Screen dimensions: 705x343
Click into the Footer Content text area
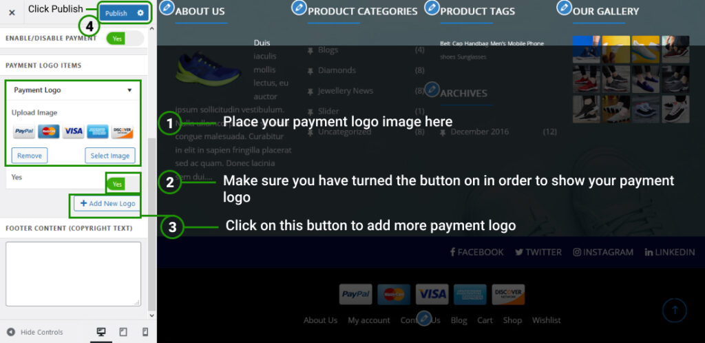(73, 273)
